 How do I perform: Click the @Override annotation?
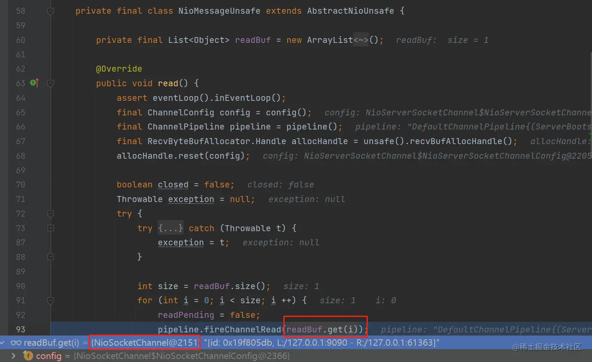(119, 69)
